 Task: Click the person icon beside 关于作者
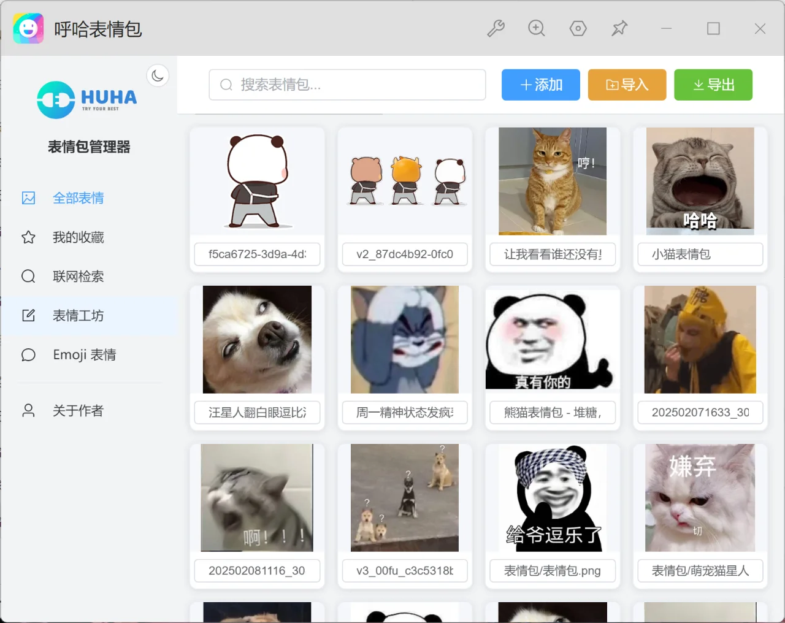pyautogui.click(x=28, y=410)
